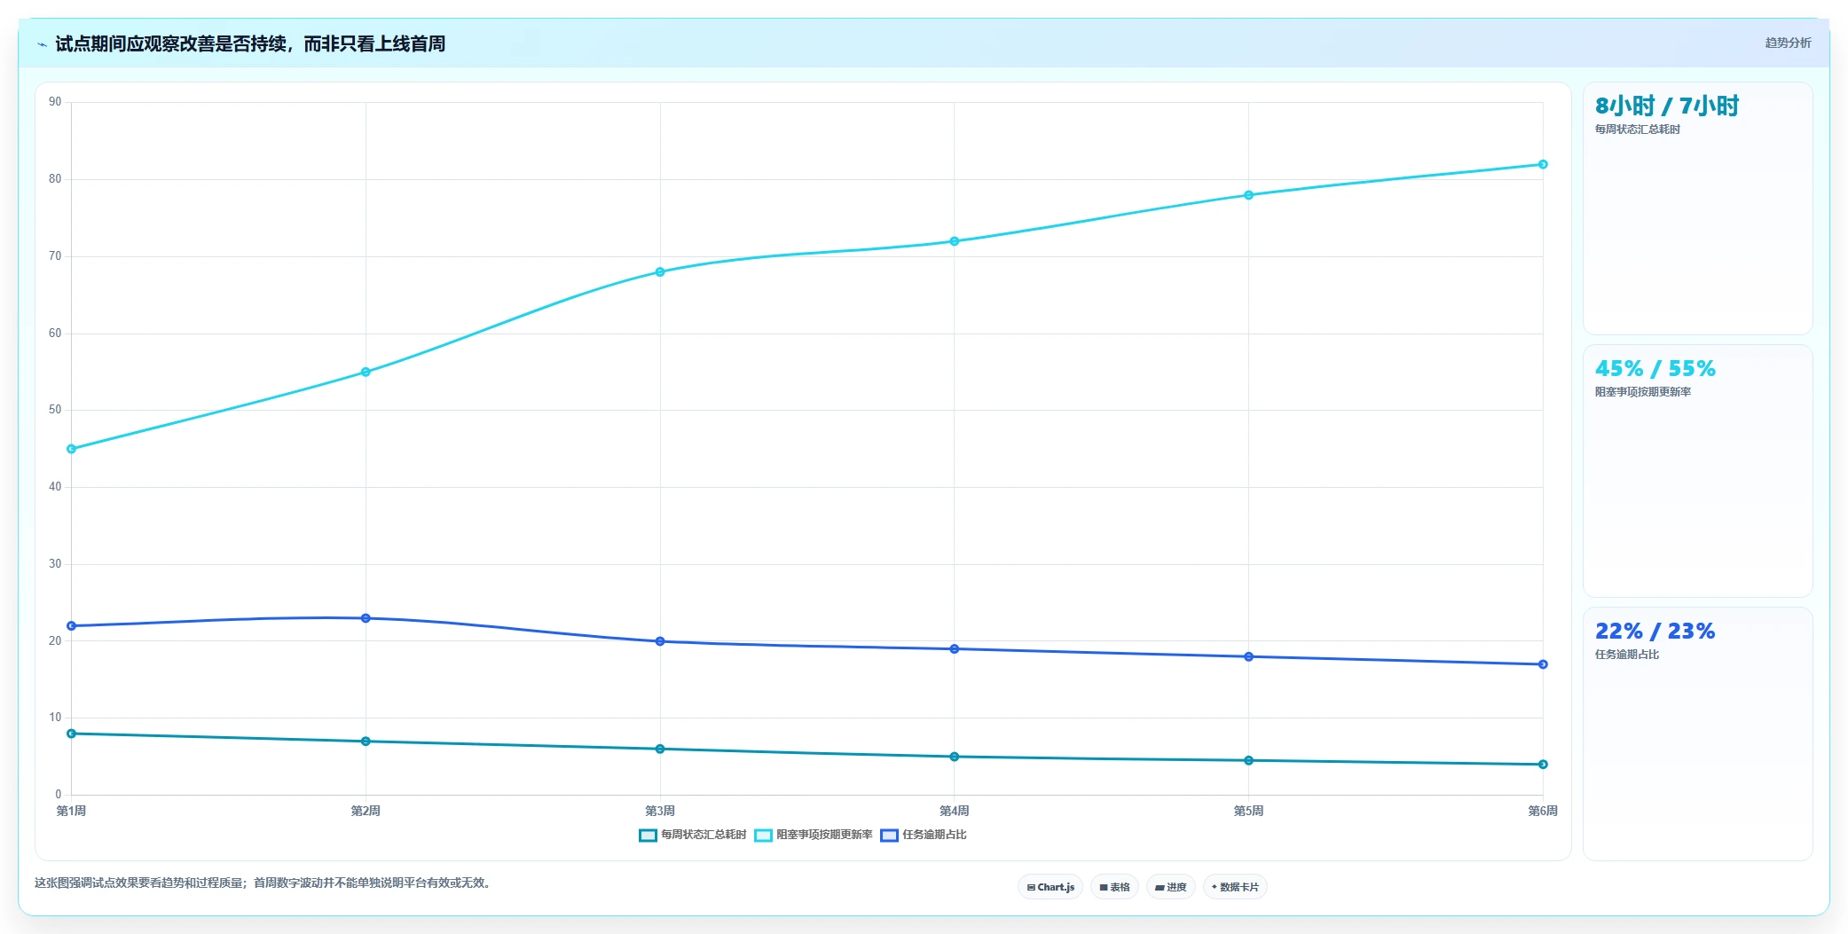The width and height of the screenshot is (1848, 934).
Task: Click the 第3周 x-axis label
Action: (x=660, y=811)
